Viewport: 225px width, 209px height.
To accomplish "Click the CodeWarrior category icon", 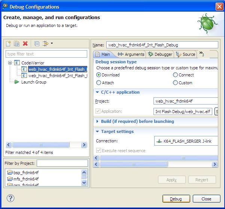I will [17, 63].
